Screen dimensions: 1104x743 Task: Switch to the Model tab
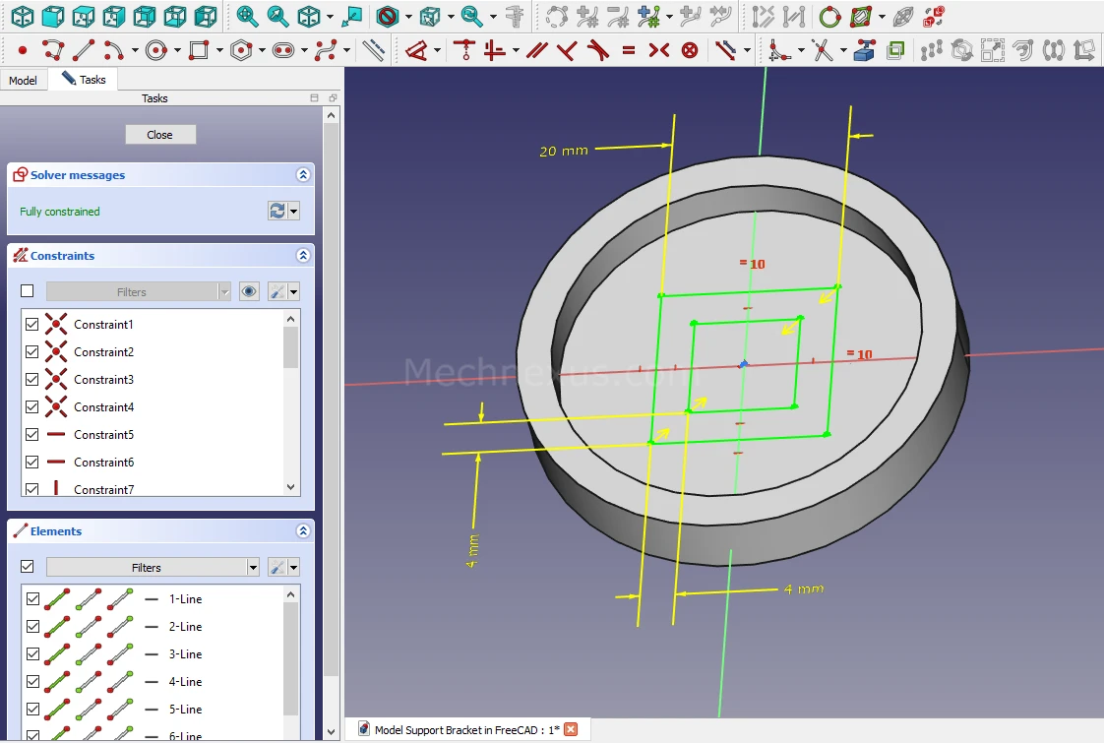(x=24, y=81)
